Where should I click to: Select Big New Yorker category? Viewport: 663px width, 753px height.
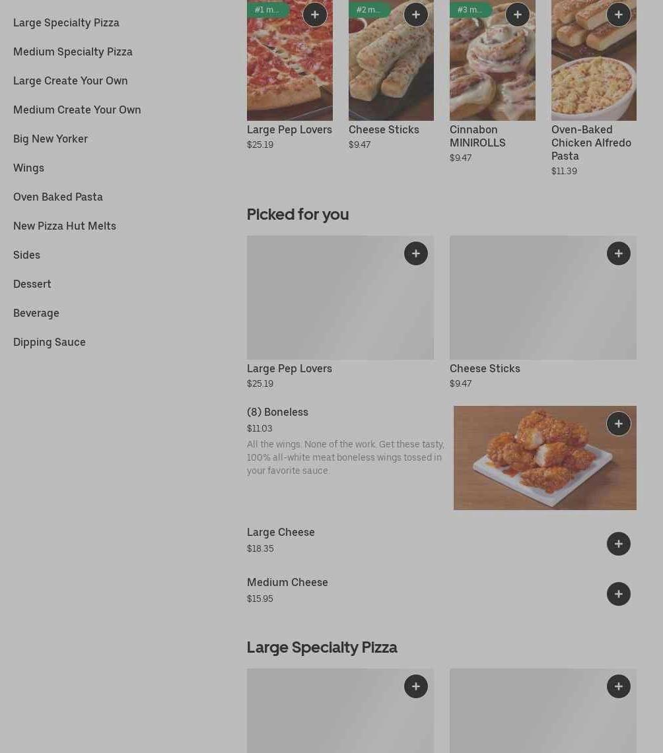click(x=50, y=139)
